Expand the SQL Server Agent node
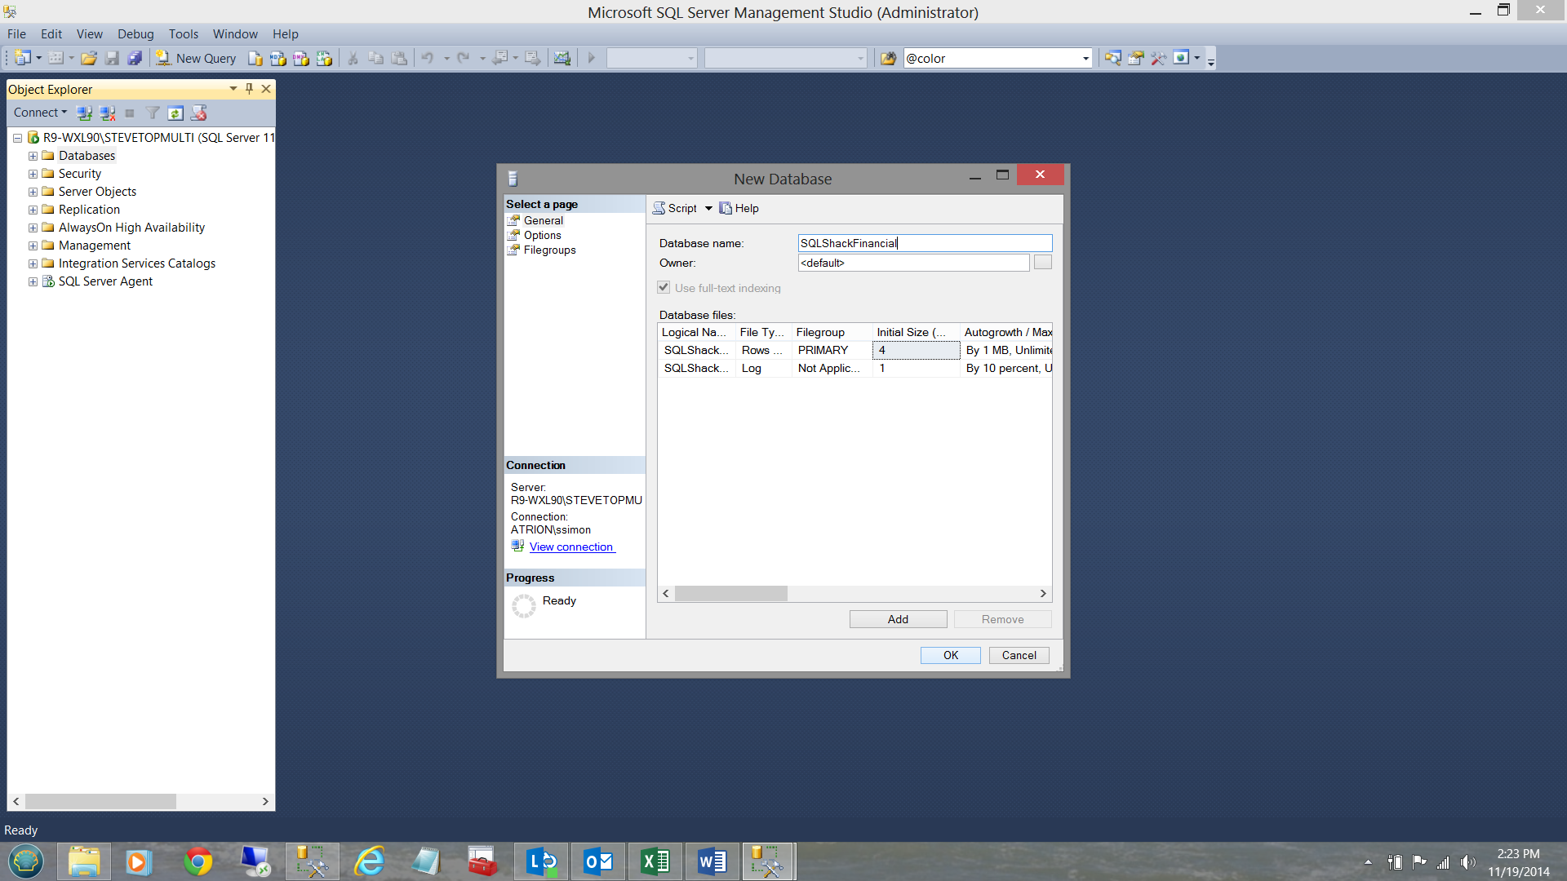This screenshot has height=881, width=1567. [x=33, y=281]
